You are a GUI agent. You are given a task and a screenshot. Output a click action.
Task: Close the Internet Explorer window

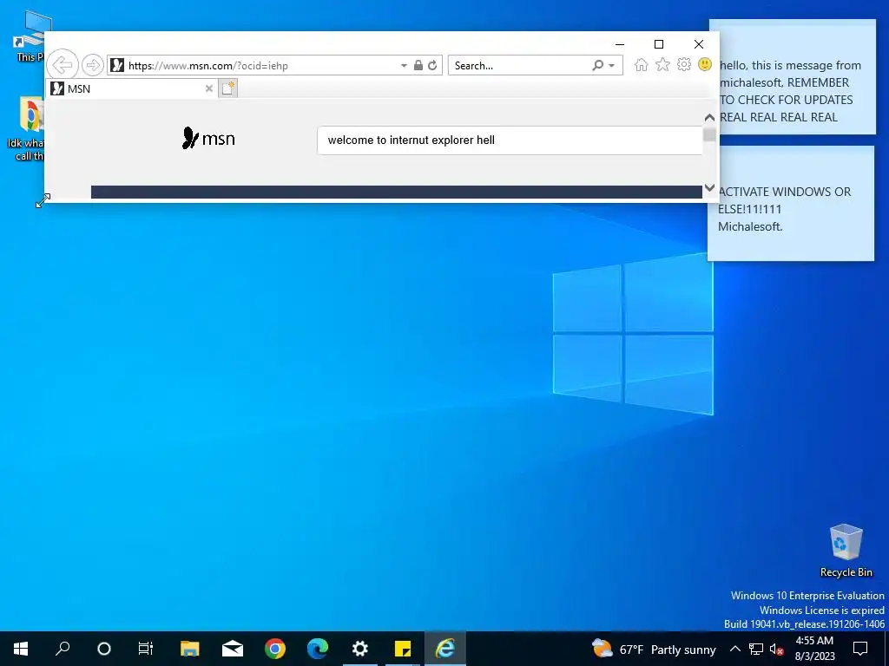699,44
